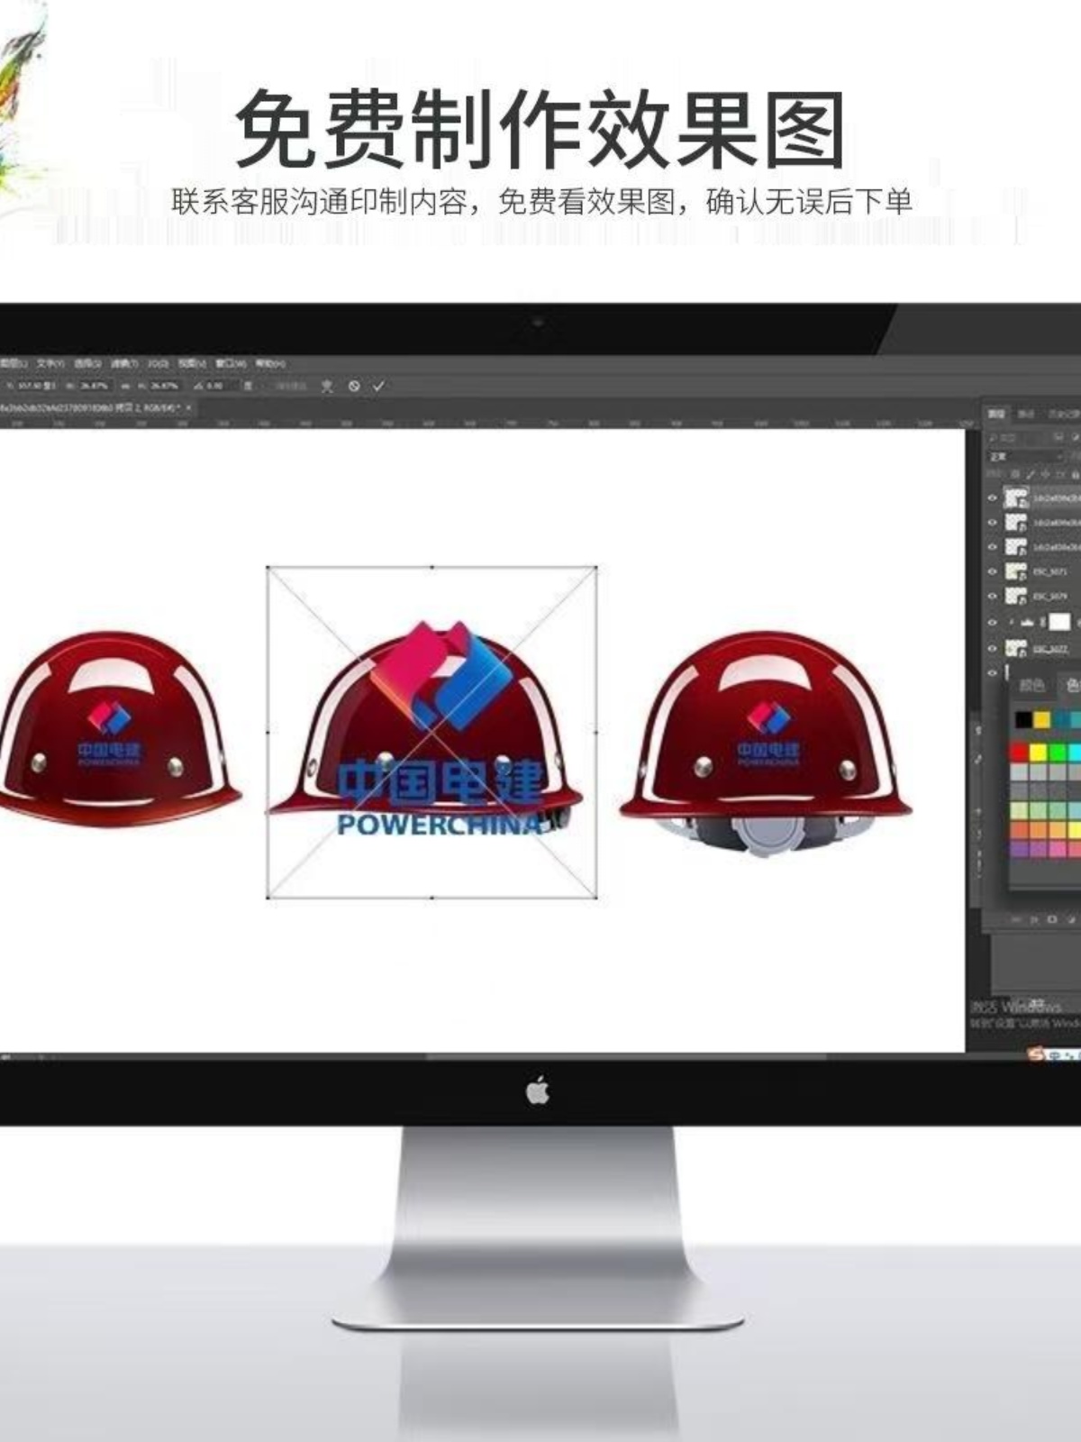The image size is (1081, 1442).
Task: Click the lock all padlock icon
Action: coord(1076,474)
